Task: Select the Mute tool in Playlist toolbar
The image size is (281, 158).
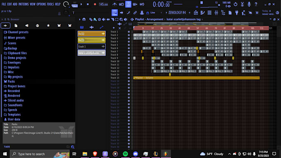Action: coord(104,19)
